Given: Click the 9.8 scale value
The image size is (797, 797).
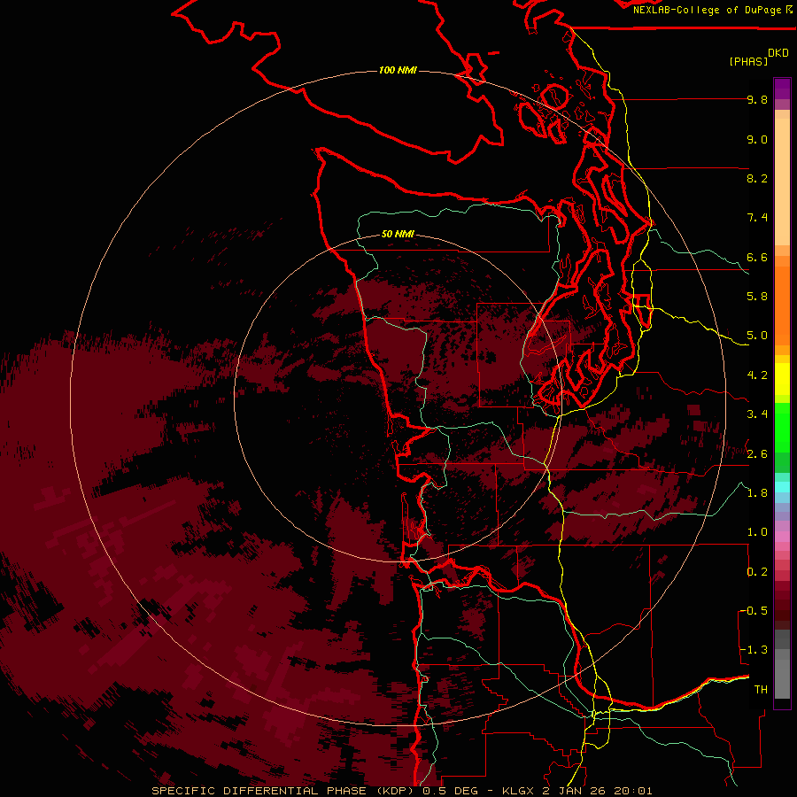Looking at the screenshot, I should click(757, 99).
